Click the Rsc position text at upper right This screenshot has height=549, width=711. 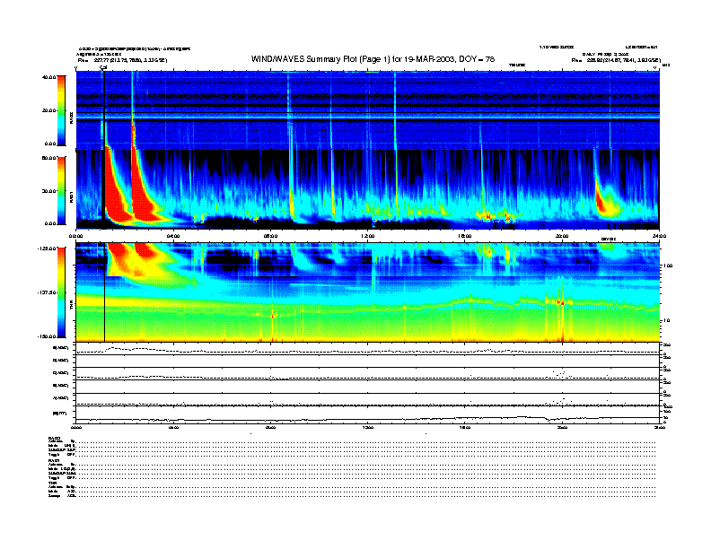(x=616, y=60)
